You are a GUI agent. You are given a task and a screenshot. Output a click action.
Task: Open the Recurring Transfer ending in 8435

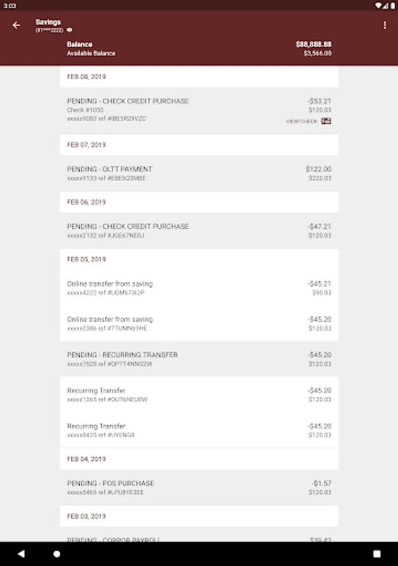click(199, 430)
